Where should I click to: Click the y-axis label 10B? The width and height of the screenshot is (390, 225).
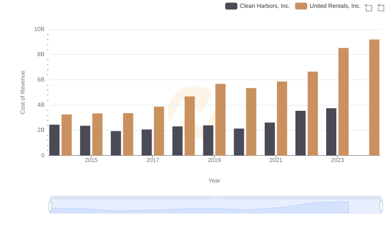[39, 29]
